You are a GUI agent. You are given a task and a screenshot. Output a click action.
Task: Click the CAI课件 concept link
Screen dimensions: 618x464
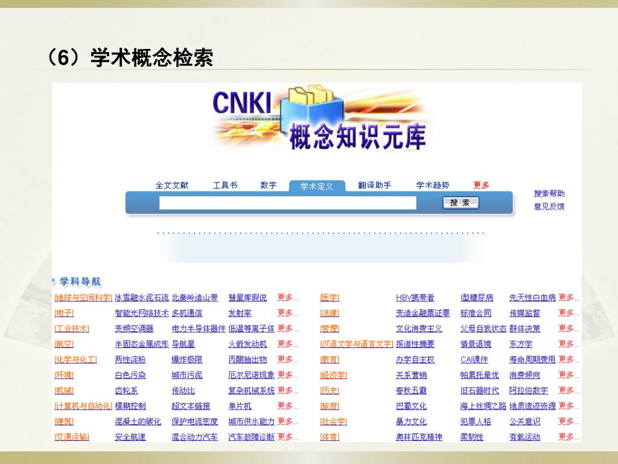[x=474, y=360]
